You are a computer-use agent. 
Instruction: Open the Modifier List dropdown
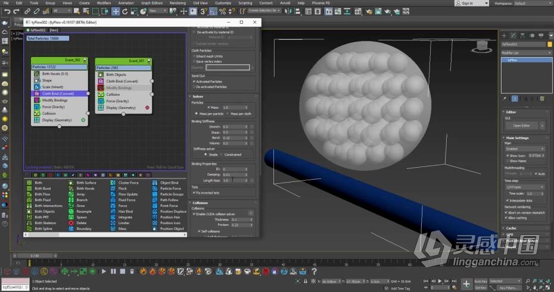point(527,53)
